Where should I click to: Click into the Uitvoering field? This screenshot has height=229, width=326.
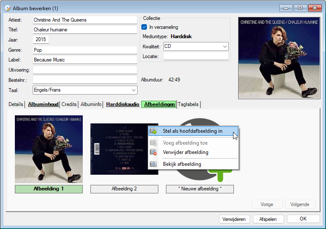pos(85,70)
